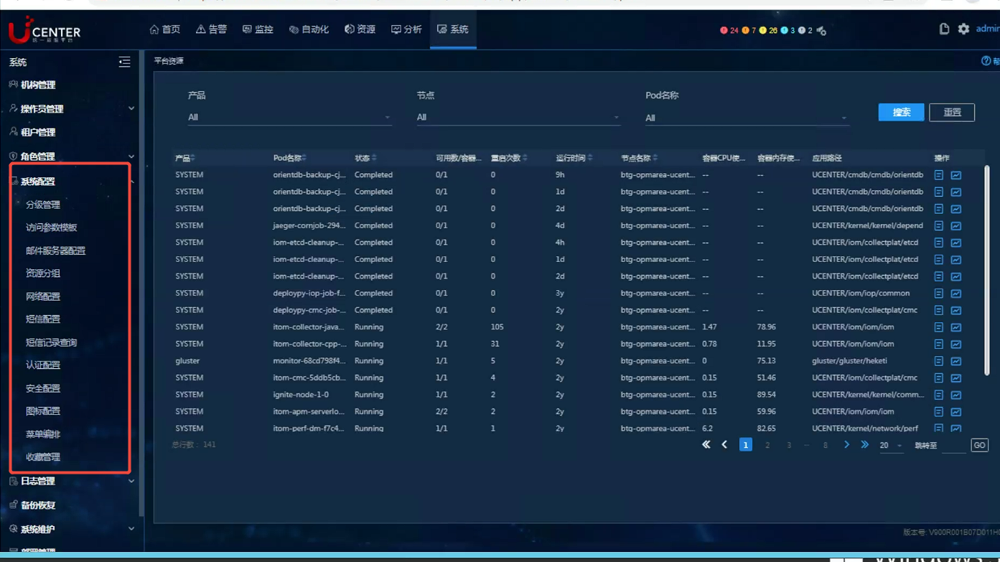This screenshot has width=1000, height=562.
Task: Open 安全配置 in the sidebar
Action: click(43, 389)
